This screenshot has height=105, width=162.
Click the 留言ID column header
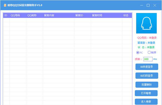tap(82, 15)
